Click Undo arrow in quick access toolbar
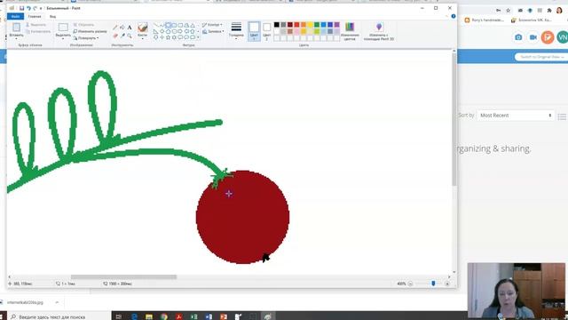Viewport: 568px width, 320px height. [28, 8]
